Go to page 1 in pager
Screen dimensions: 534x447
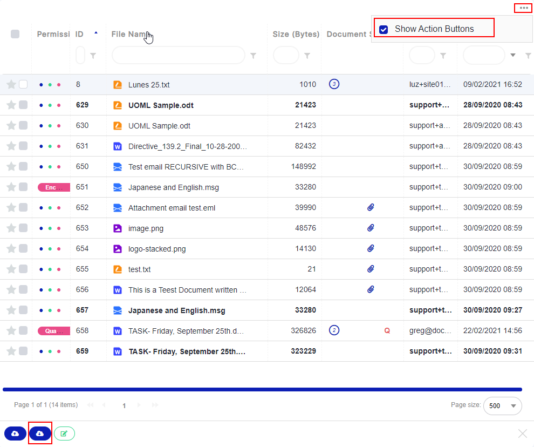pos(124,405)
